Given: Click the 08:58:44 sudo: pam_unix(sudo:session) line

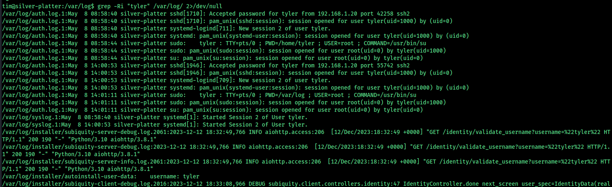Looking at the screenshot, I should 224,51.
